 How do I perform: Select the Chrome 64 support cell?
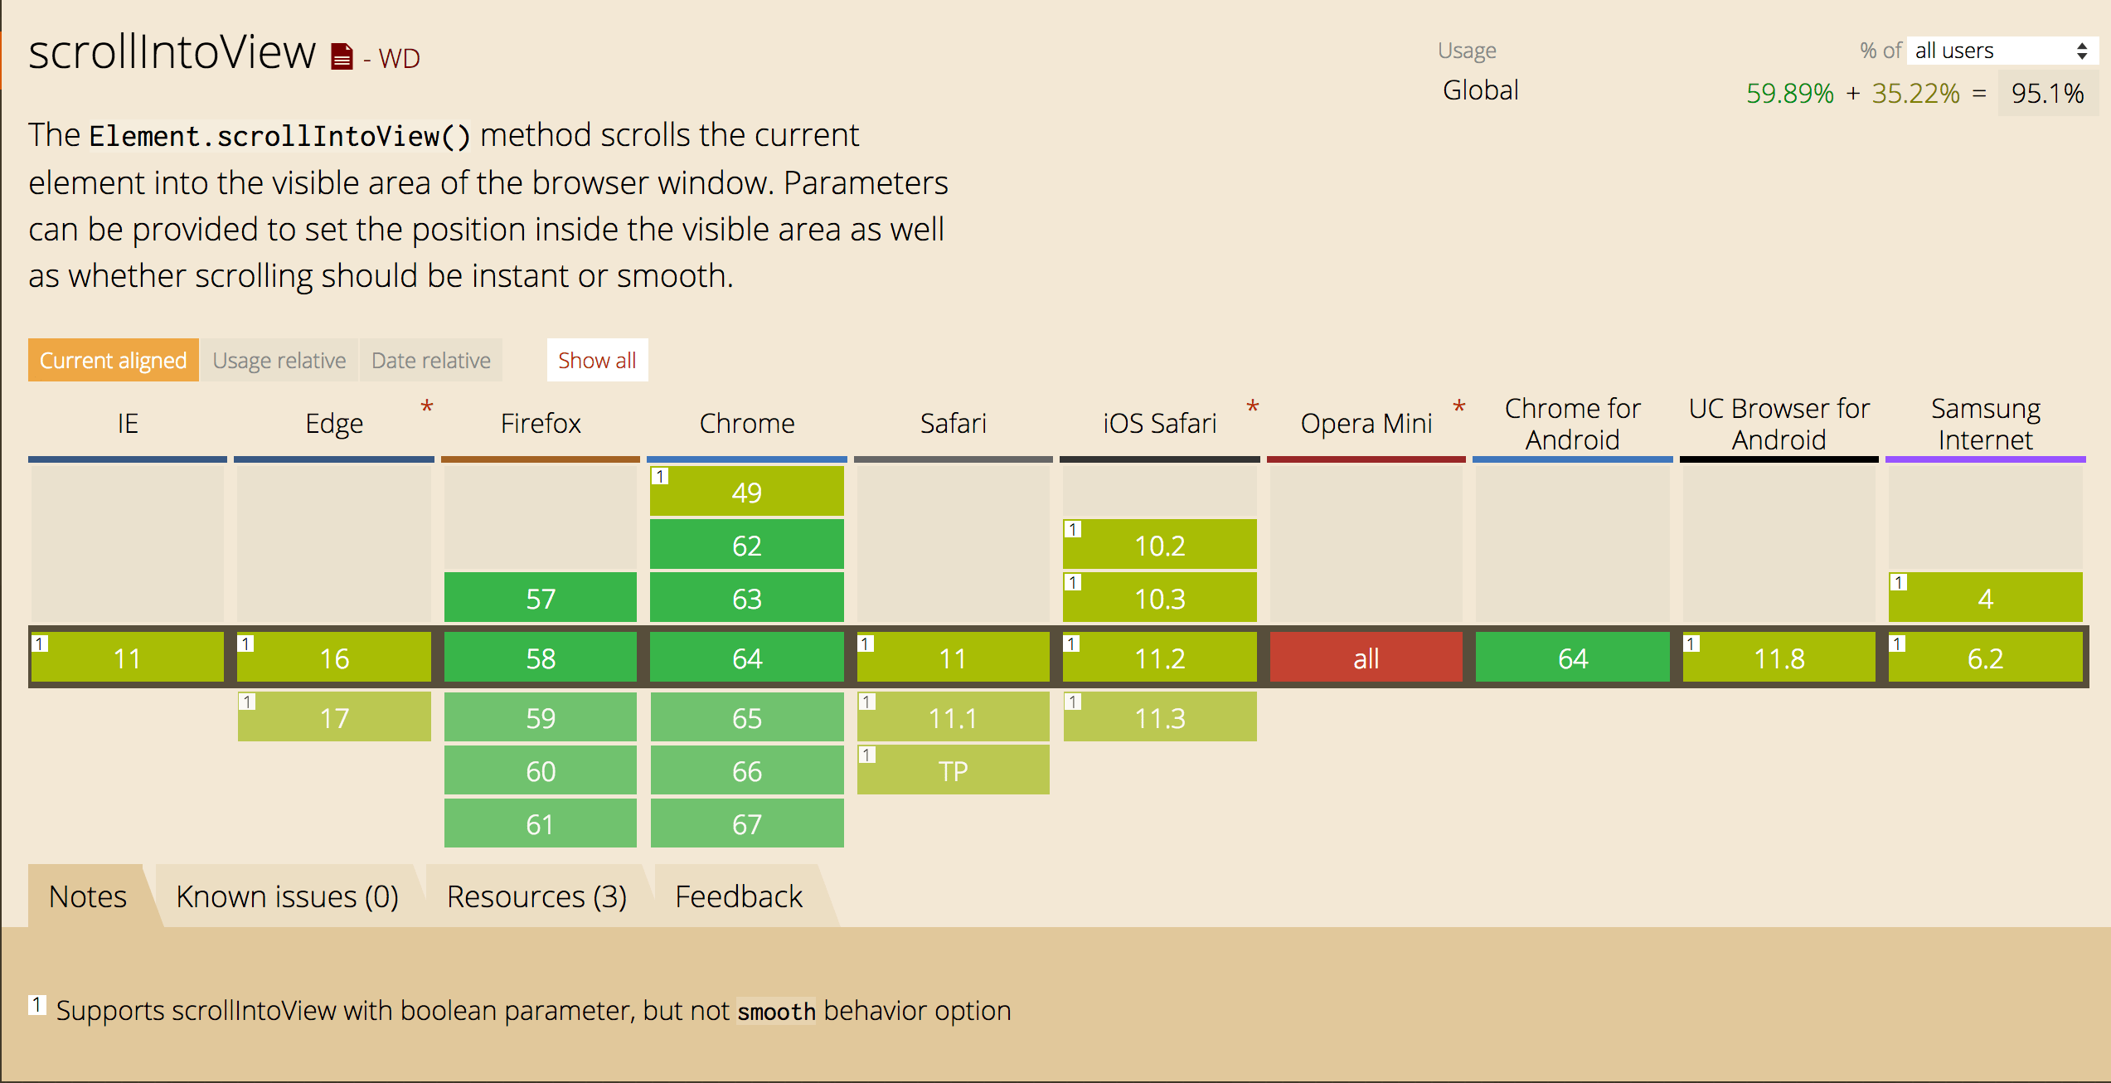(x=746, y=658)
